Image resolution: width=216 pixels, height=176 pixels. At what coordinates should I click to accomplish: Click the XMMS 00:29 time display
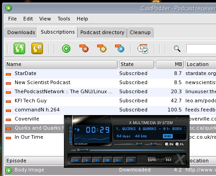tap(98, 130)
